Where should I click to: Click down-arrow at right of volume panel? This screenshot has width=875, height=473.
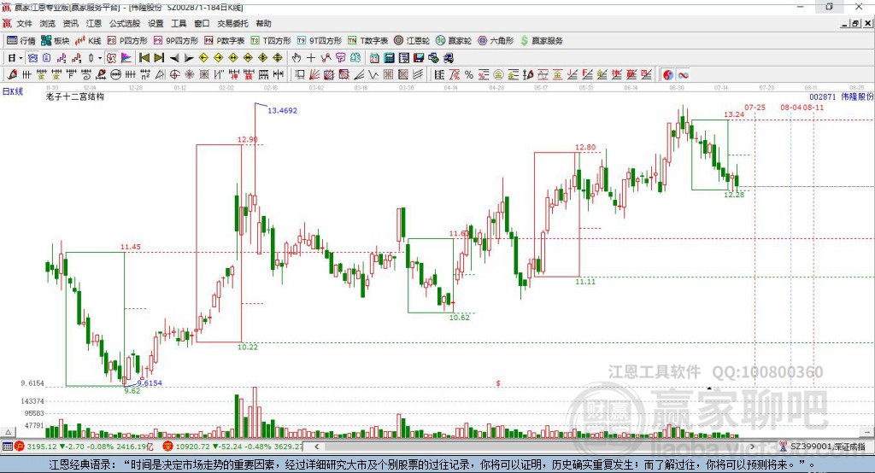(867, 432)
